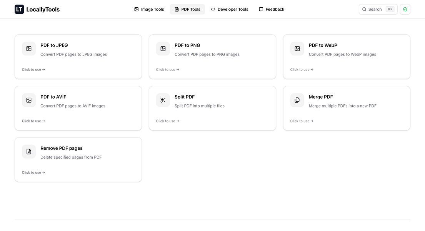Click "Click to use" on Remove PDF pages

(33, 172)
